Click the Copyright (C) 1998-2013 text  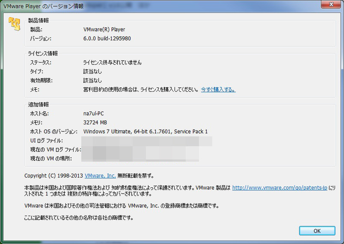54,175
